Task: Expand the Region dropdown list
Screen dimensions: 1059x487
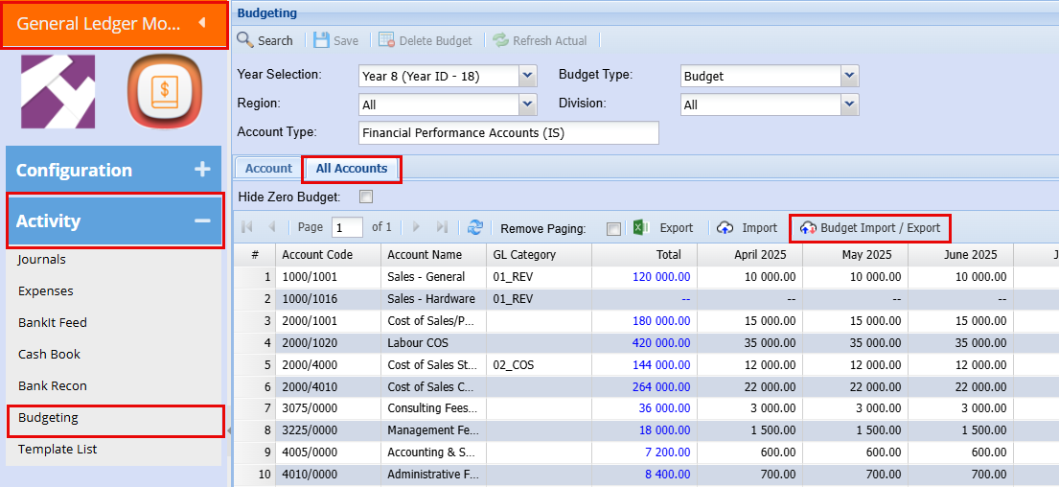Action: 527,104
